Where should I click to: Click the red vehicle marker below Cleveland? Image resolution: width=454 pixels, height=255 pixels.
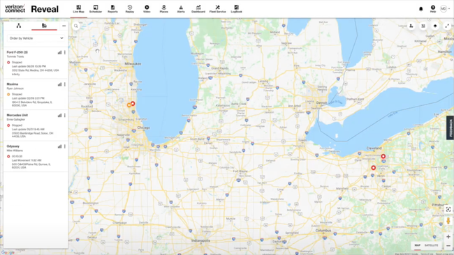coord(383,156)
